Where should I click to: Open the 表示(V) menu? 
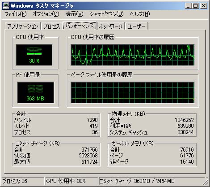pyautogui.click(x=74, y=14)
